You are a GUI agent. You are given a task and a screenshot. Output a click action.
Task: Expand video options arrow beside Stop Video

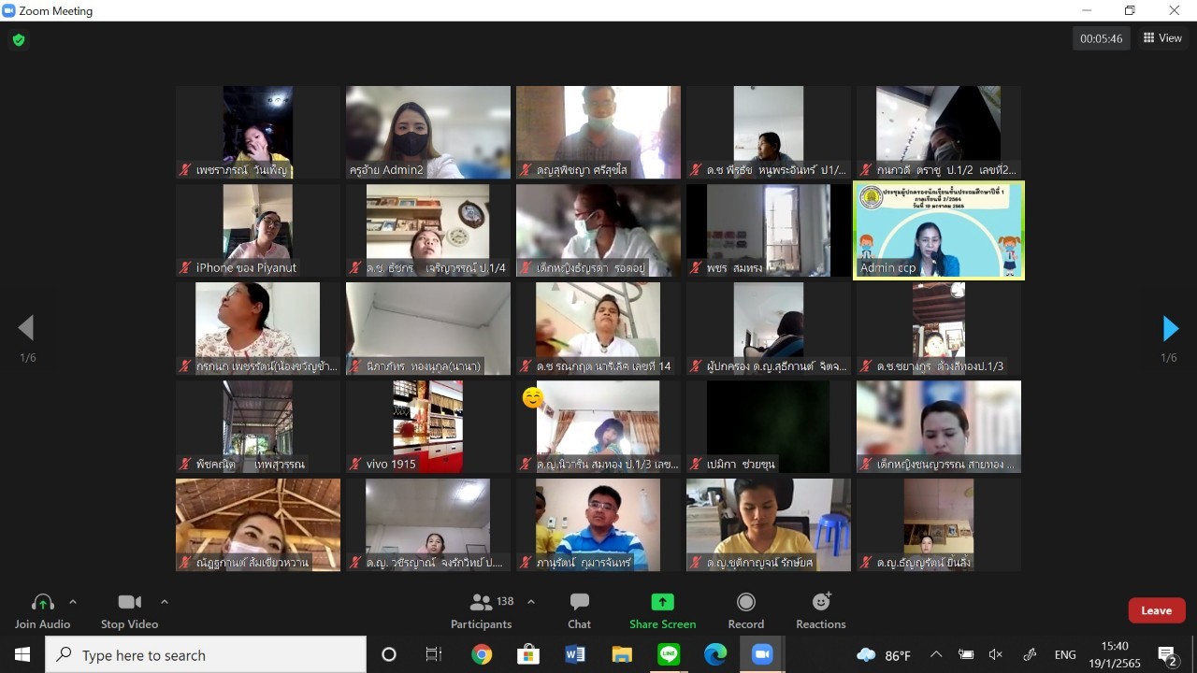pos(165,602)
